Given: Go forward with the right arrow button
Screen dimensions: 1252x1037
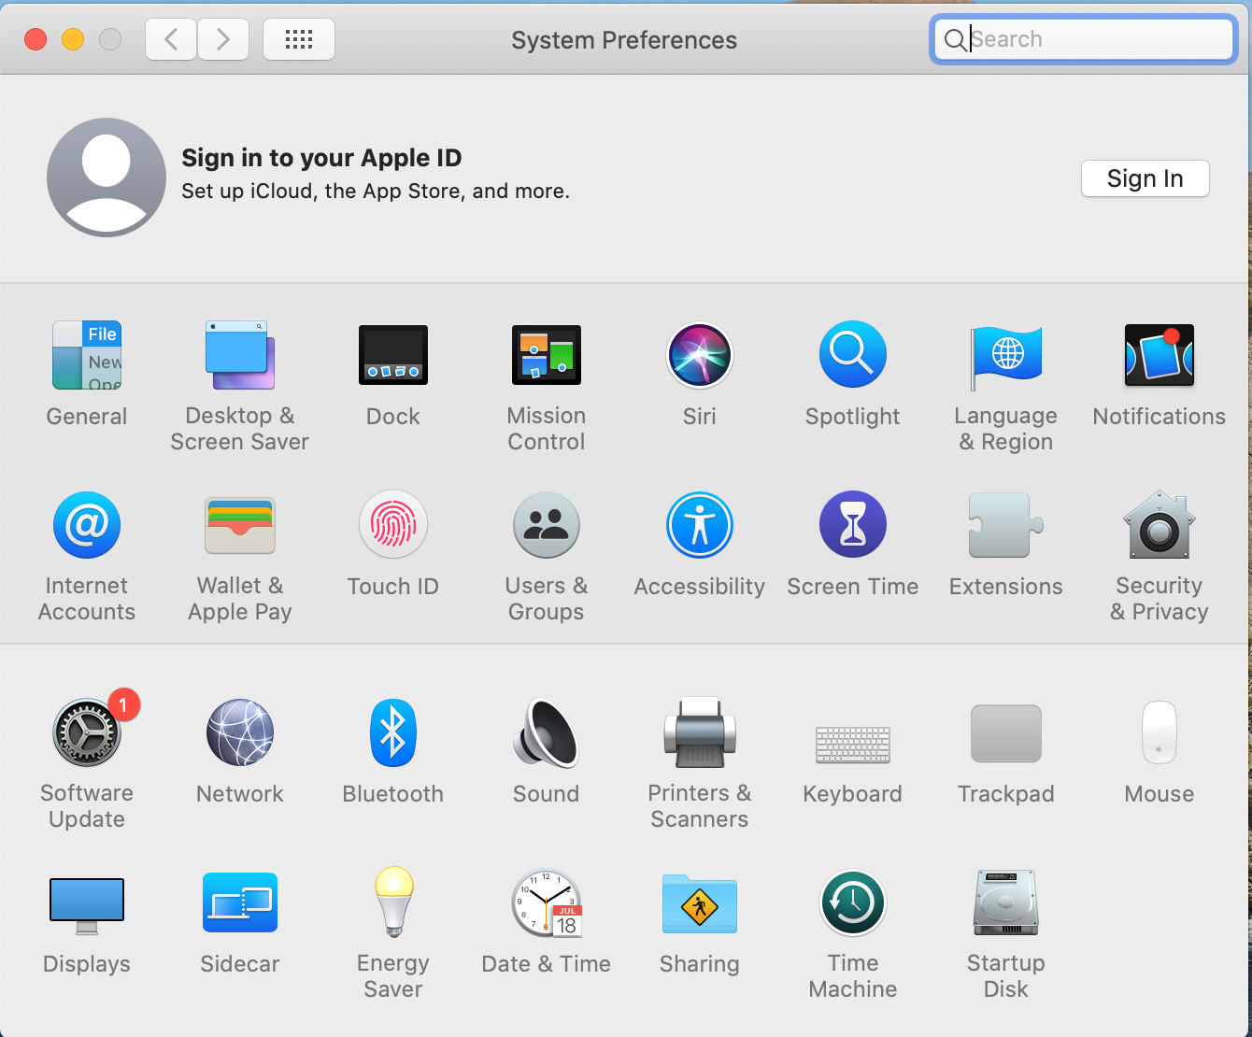Looking at the screenshot, I should click(x=223, y=39).
